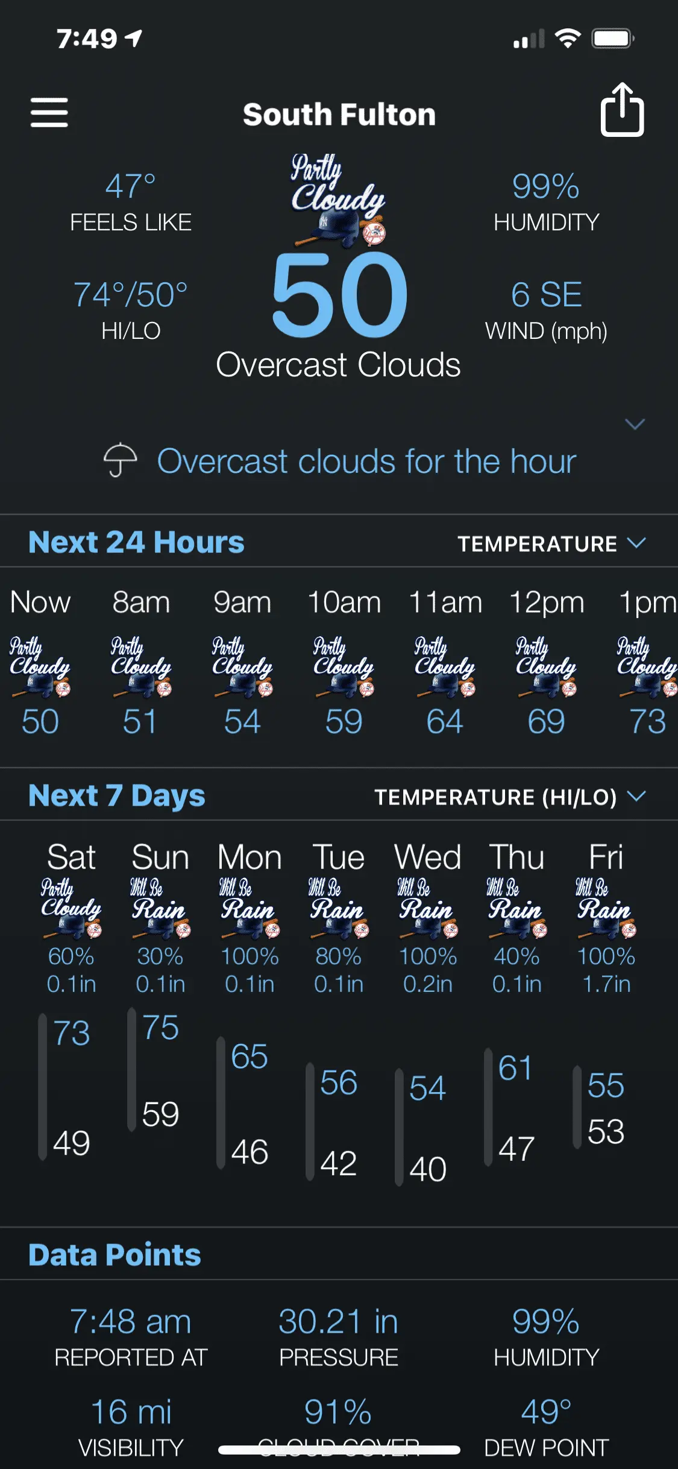Tap Monday's 65/46 temperature range bar
Screen dimensions: 678x1469
221,1102
